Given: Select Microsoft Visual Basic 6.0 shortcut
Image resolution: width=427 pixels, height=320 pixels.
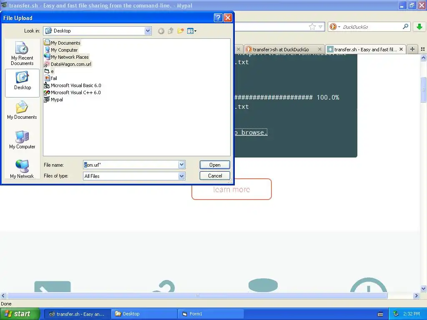Looking at the screenshot, I should click(x=73, y=85).
